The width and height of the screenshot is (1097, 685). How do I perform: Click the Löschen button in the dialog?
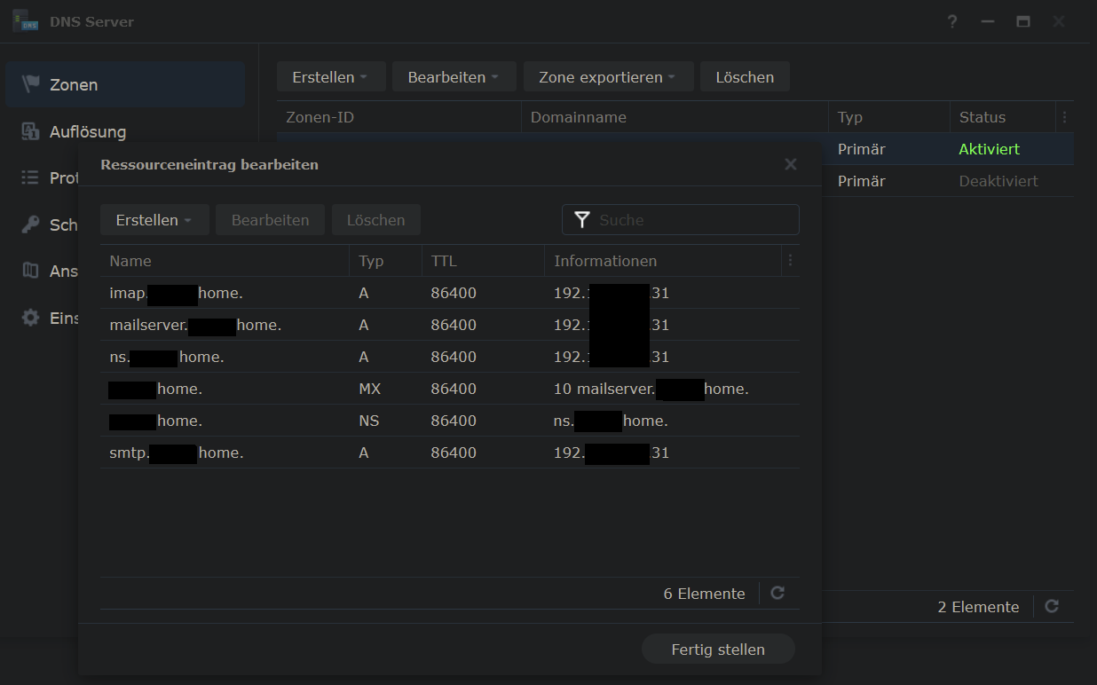pos(376,220)
